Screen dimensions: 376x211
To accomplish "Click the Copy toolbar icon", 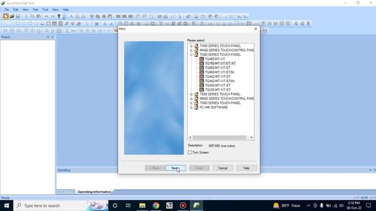I will [32, 16].
